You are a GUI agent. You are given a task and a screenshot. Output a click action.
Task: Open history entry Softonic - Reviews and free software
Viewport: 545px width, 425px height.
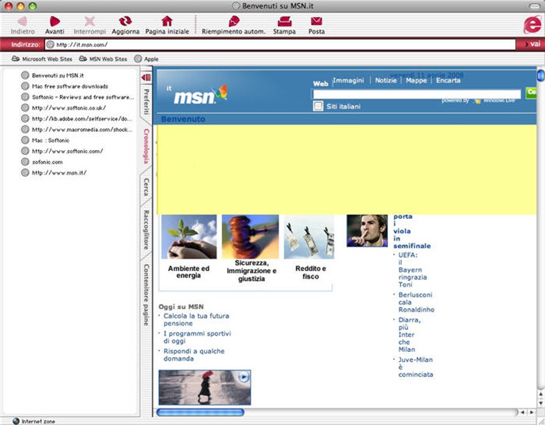[83, 97]
